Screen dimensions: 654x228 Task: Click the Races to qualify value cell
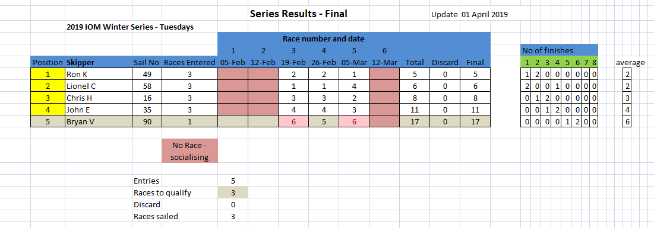pos(233,192)
